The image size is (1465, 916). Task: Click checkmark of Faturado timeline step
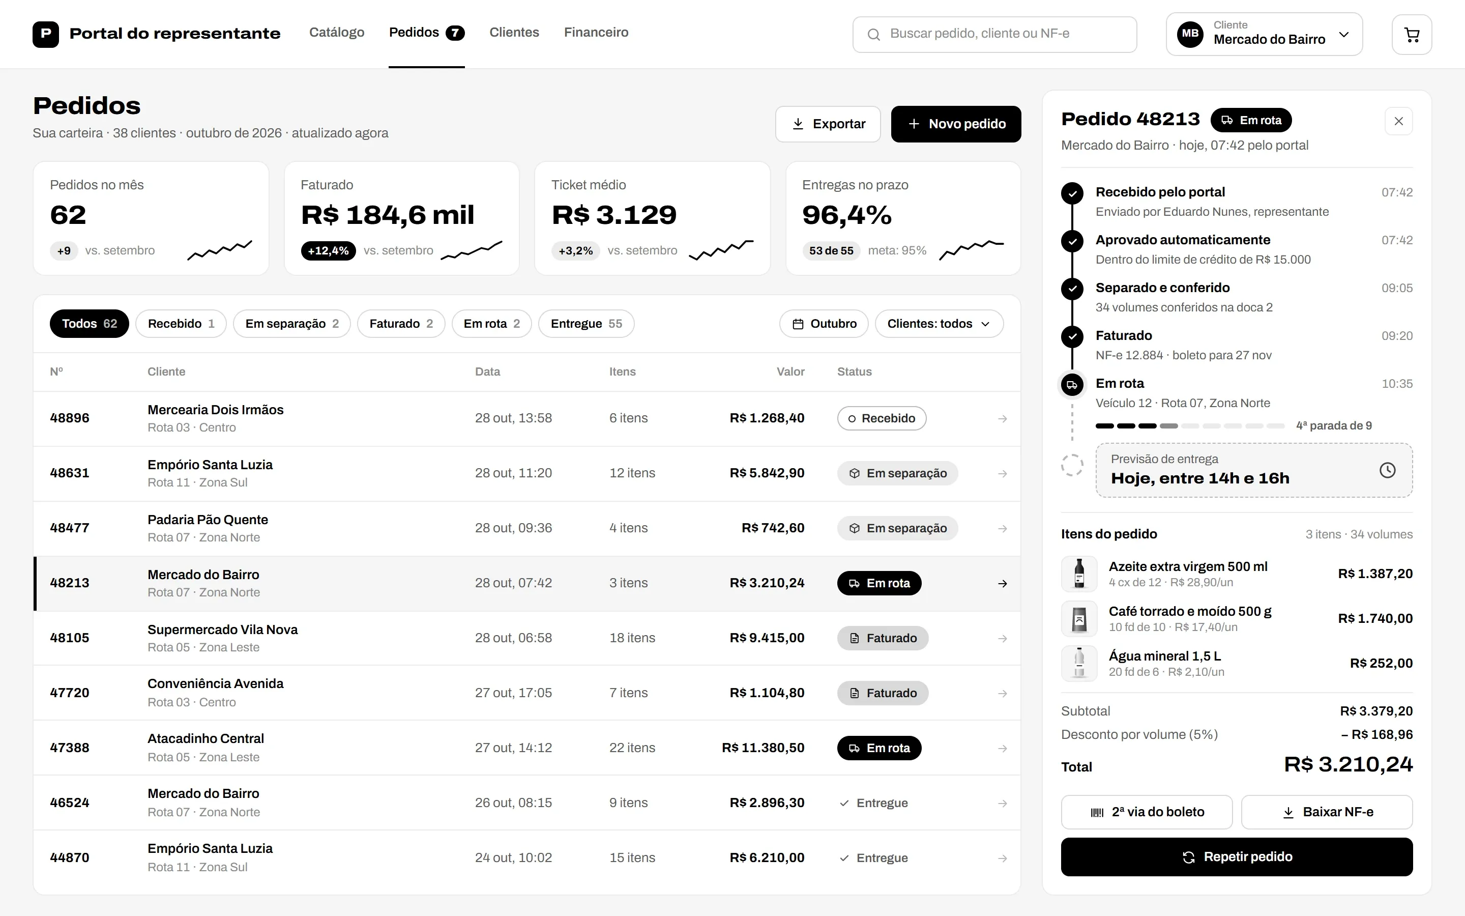1072,337
